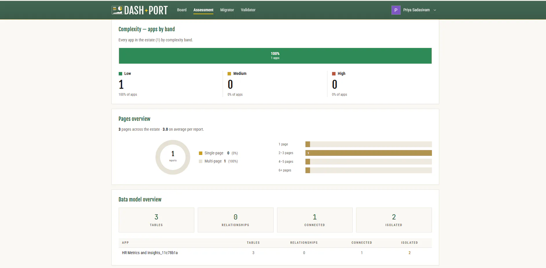The image size is (546, 268).
Task: Click the 2–3 pages histogram bar
Action: tap(369, 153)
